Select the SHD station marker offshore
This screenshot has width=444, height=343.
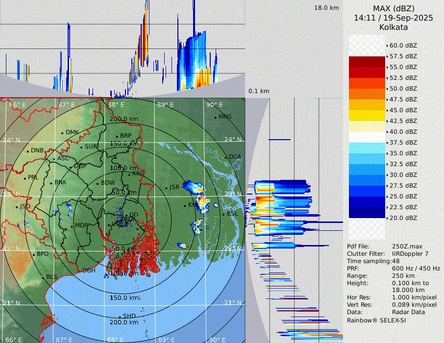120,316
